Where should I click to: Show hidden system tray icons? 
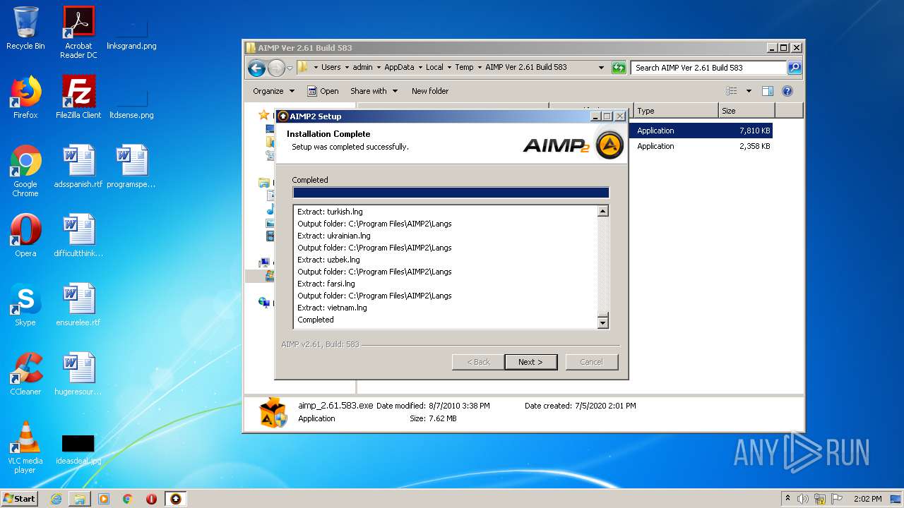pos(788,499)
